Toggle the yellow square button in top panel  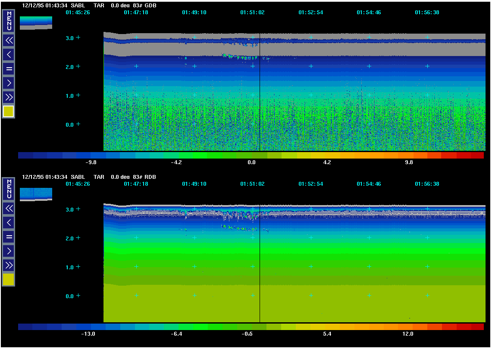[x=9, y=112]
